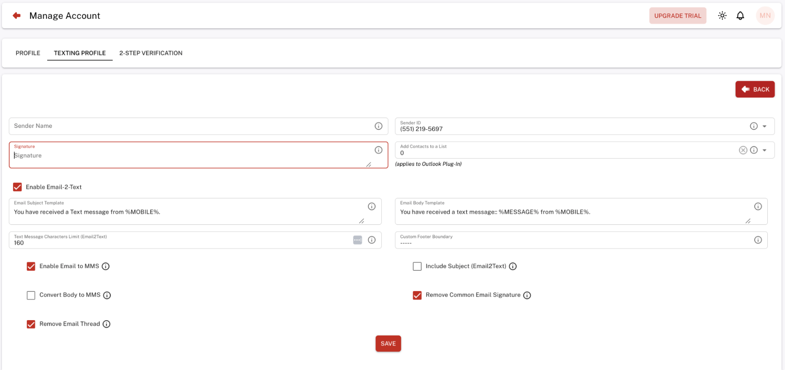
Task: Click the info icon for Custom Footer Boundary
Action: 758,240
